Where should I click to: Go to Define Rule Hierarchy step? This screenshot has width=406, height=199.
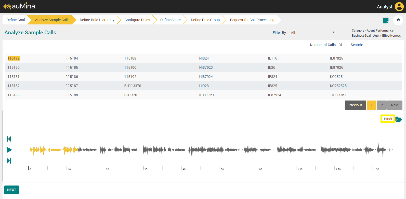(97, 20)
